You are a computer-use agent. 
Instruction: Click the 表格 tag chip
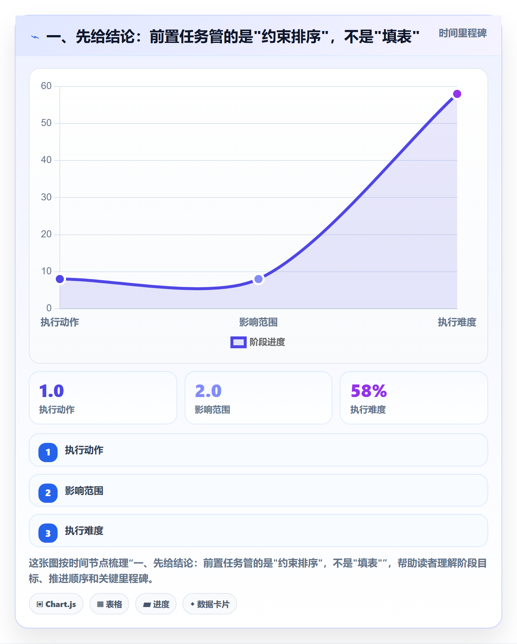(109, 604)
